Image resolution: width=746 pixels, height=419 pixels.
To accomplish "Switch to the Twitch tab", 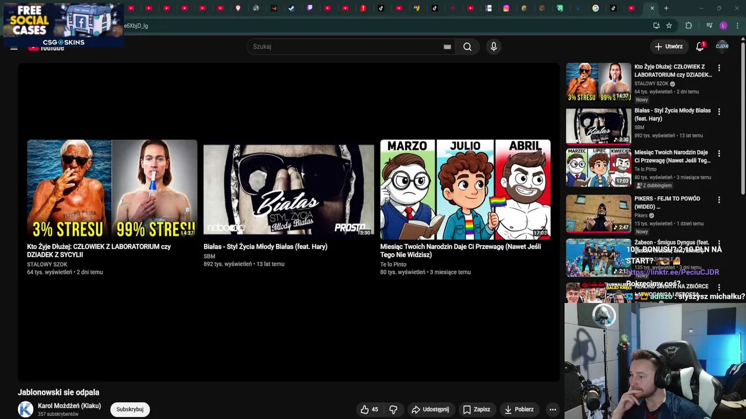I will point(309,8).
